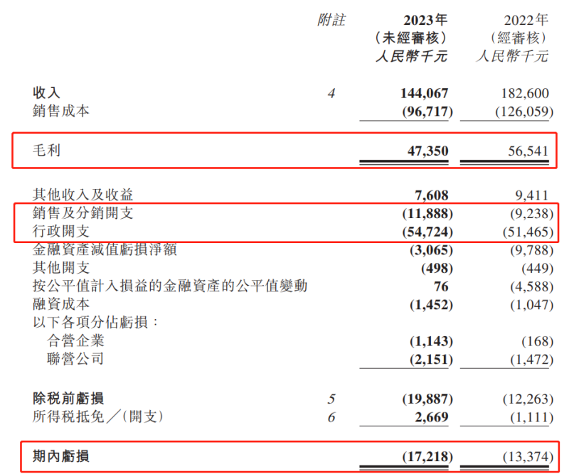Image resolution: width=569 pixels, height=474 pixels.
Task: Click the 聯營公司 sub-item label
Action: point(75,359)
